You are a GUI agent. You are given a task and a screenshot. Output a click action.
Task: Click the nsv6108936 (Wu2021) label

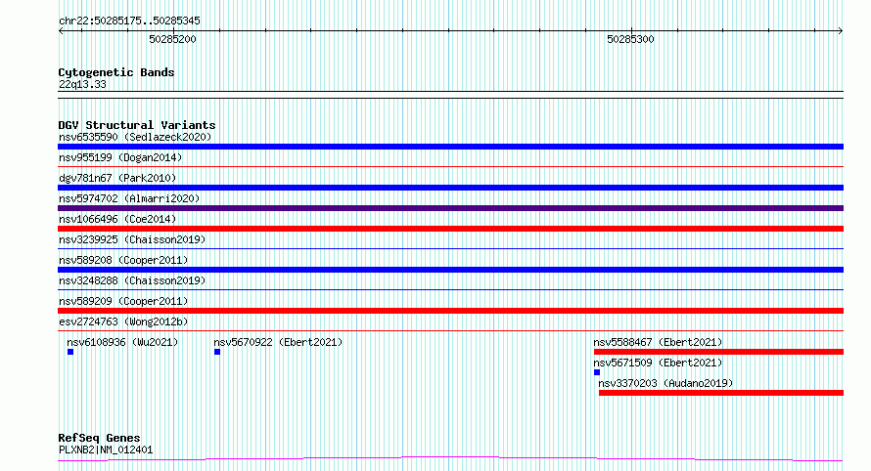point(122,342)
